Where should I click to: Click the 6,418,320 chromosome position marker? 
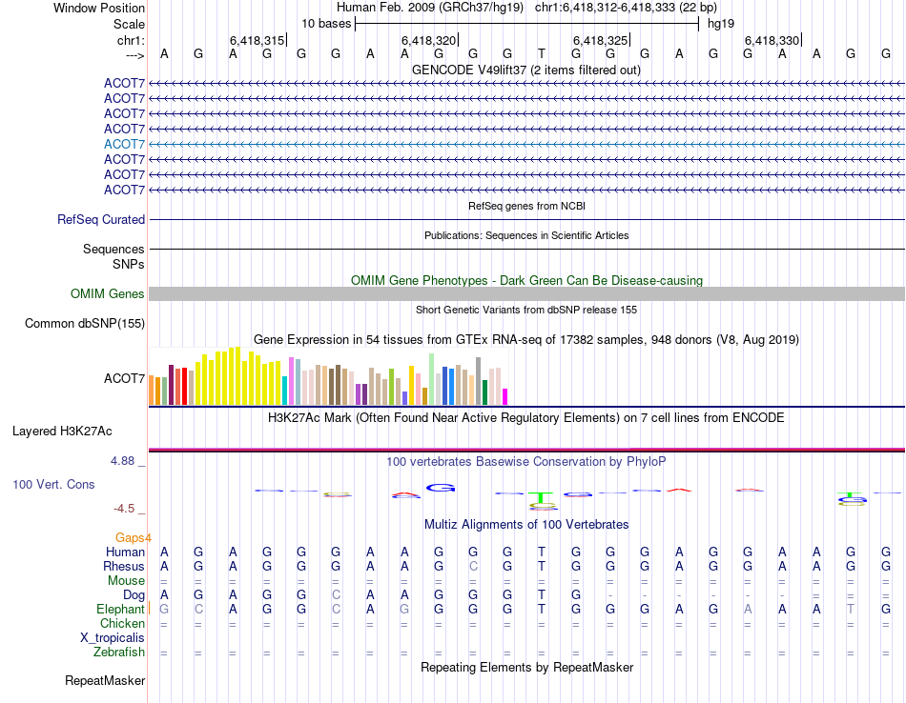click(429, 40)
